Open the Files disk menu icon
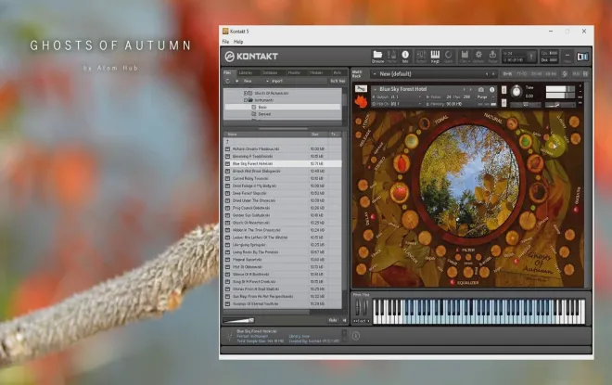The image size is (612, 385). pos(465,56)
